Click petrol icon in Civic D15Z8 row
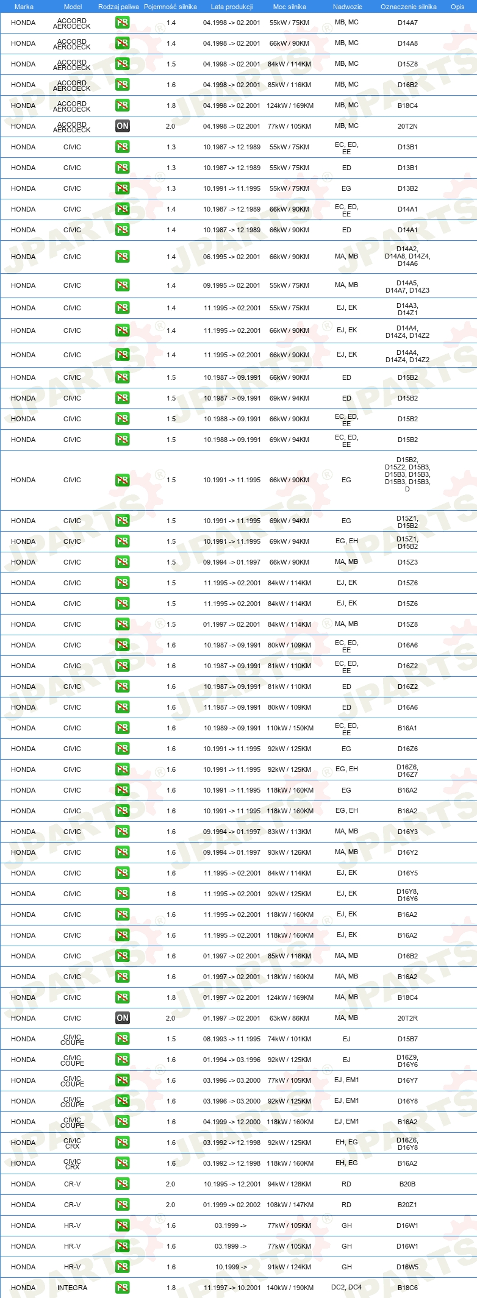This screenshot has width=477, height=1298. point(122,624)
